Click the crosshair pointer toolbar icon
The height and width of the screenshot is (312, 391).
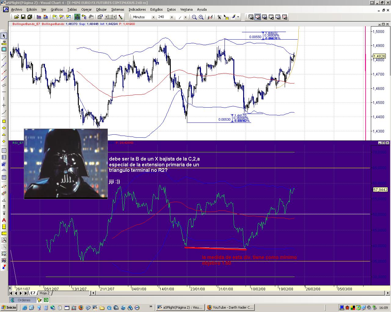219,17
